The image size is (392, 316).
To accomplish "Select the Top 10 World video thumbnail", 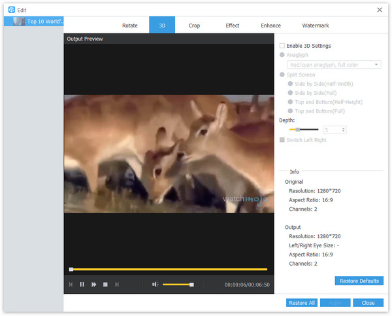I will click(18, 21).
